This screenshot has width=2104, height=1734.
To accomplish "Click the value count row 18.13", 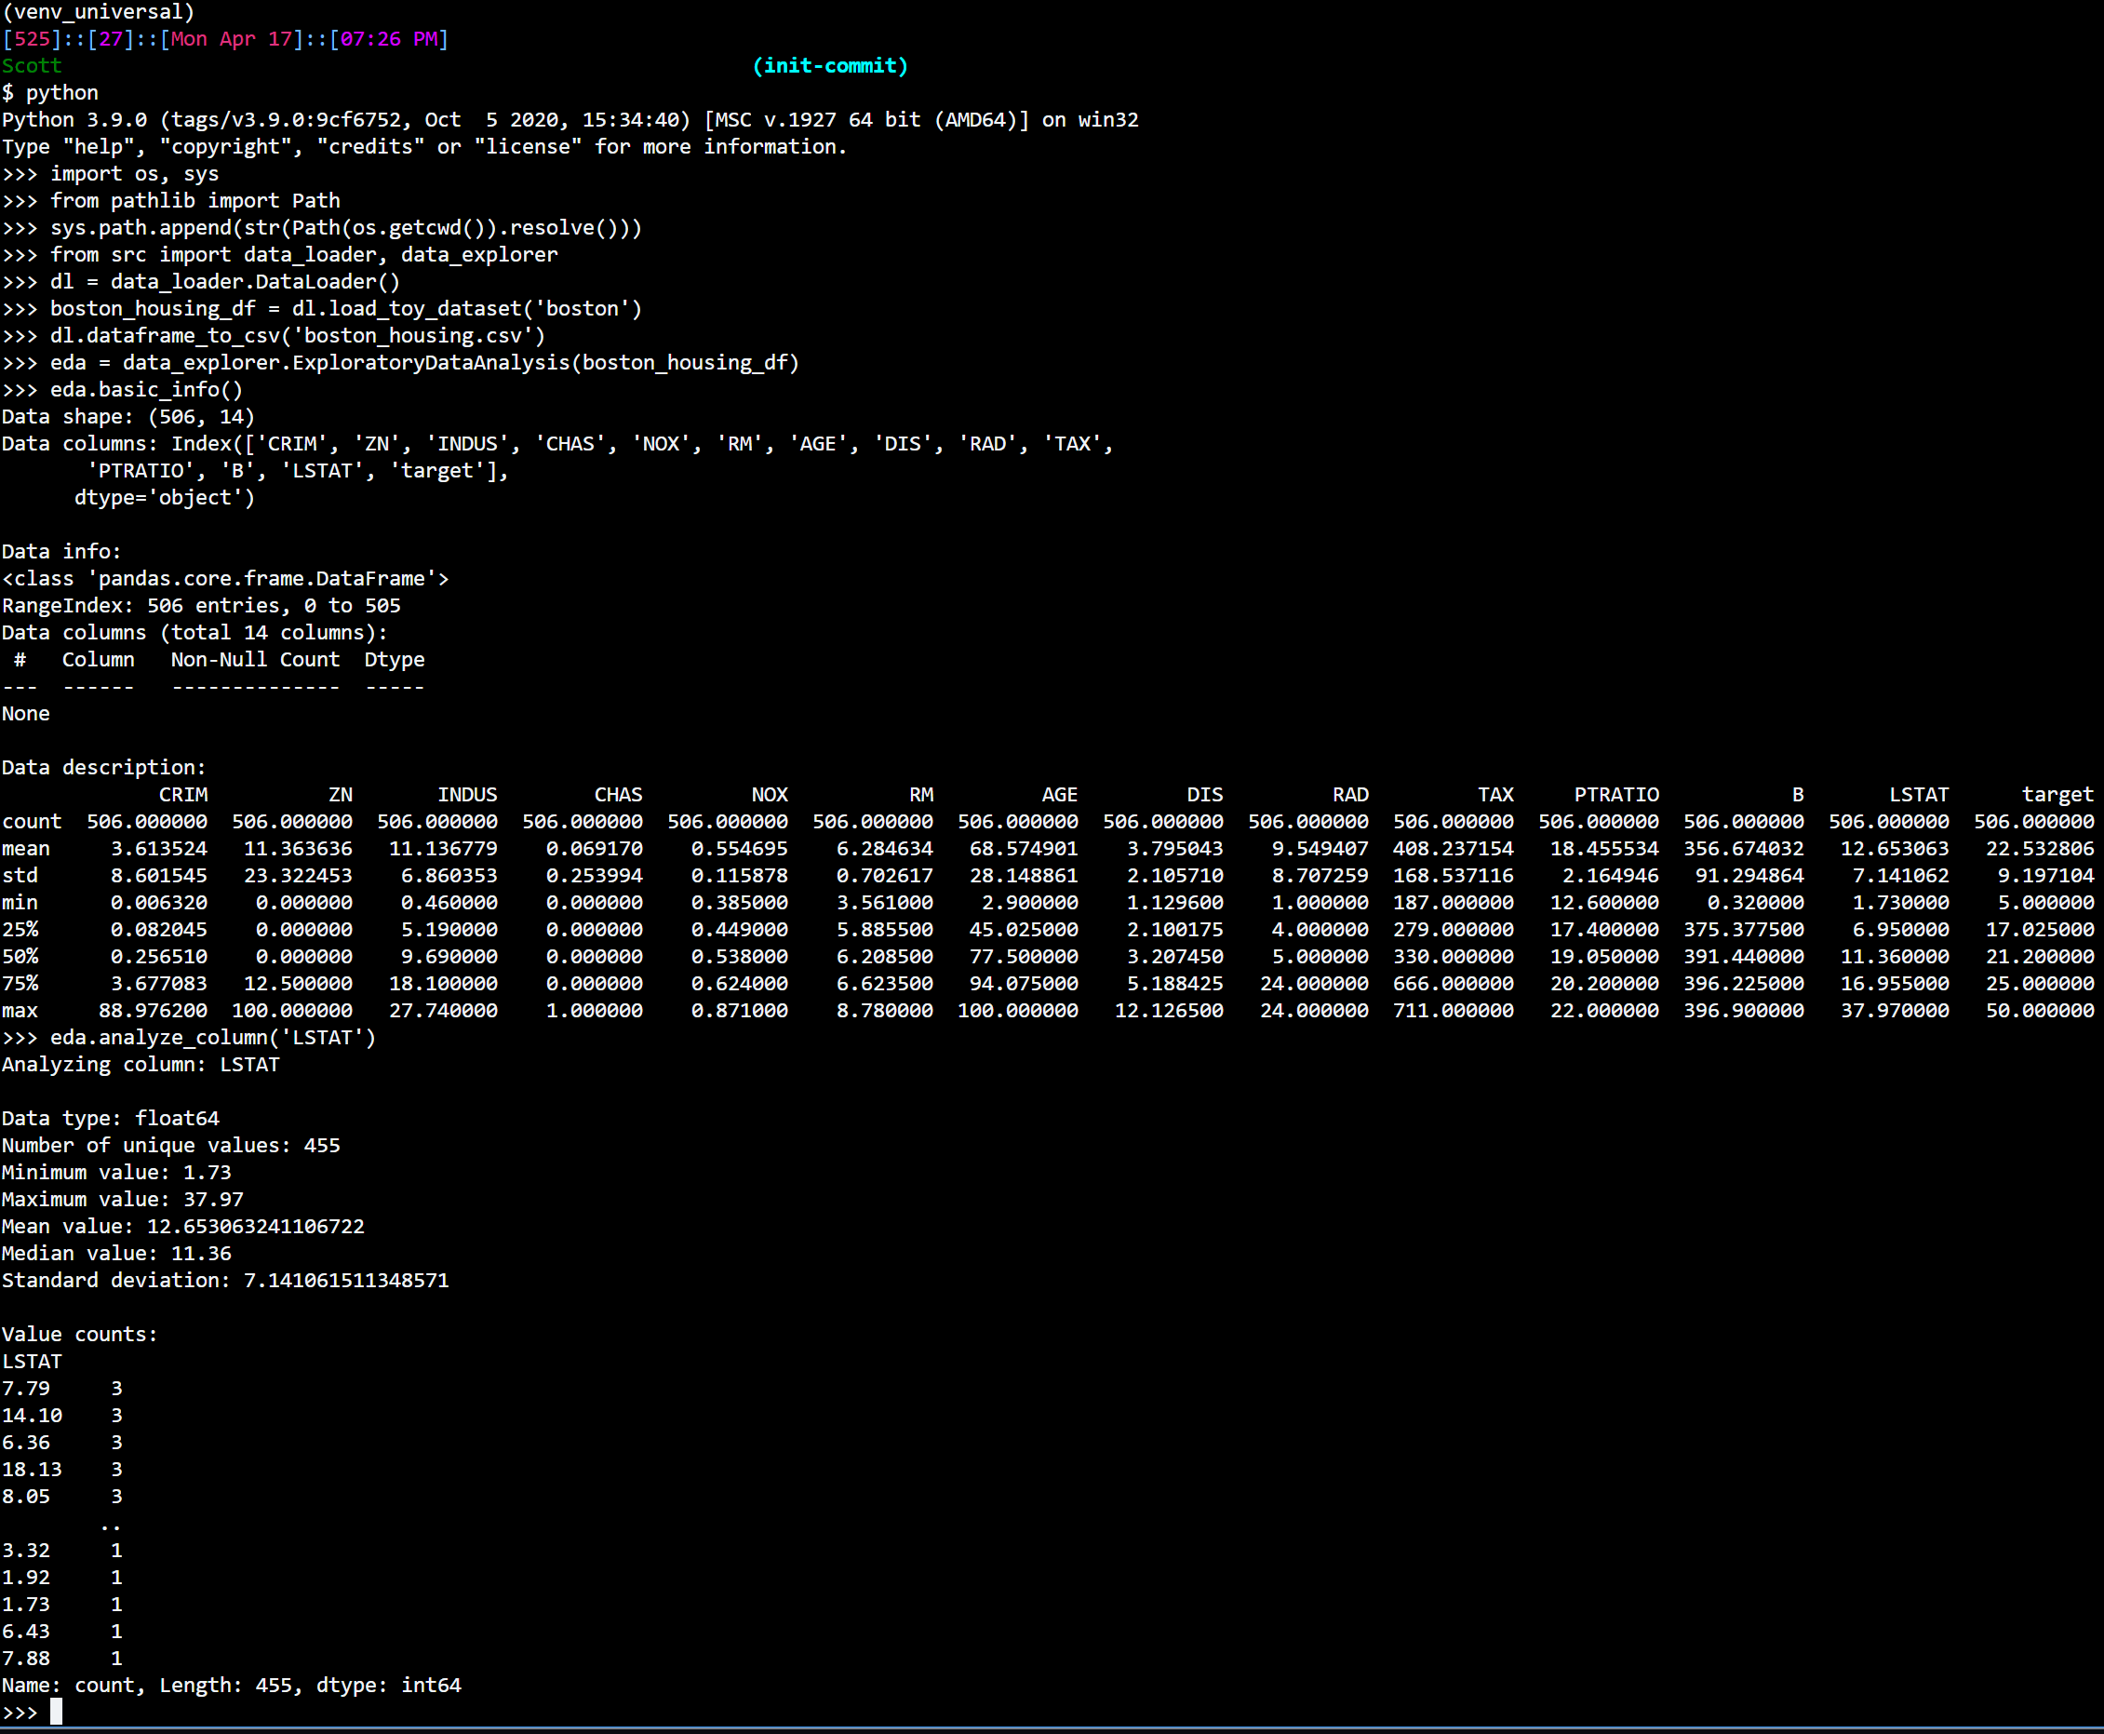I will click(62, 1470).
